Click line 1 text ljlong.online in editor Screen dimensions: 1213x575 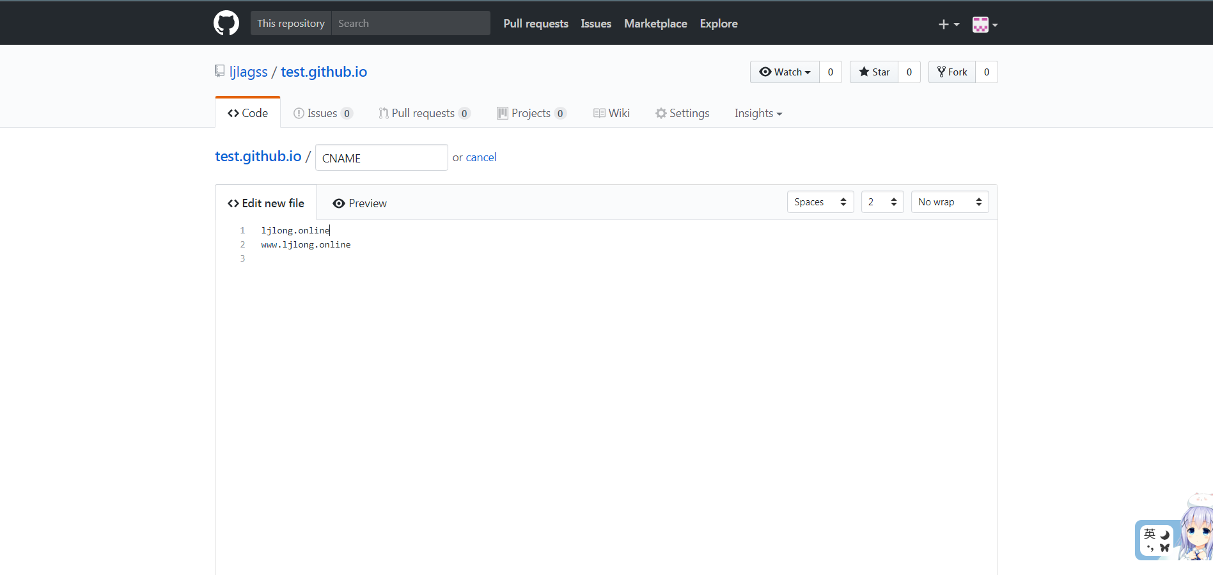pyautogui.click(x=295, y=230)
